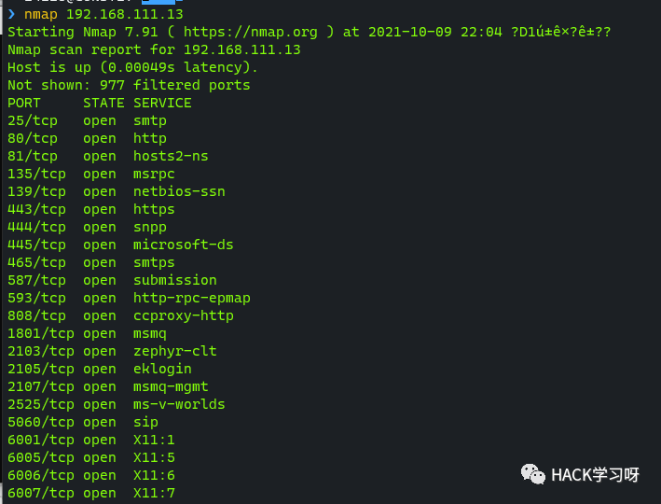Click the PORT column header
This screenshot has width=661, height=504.
click(24, 103)
